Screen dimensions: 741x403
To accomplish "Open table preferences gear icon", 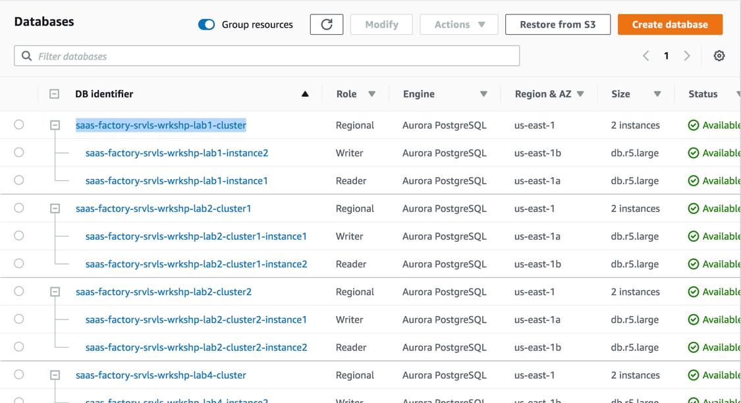I will (x=719, y=56).
